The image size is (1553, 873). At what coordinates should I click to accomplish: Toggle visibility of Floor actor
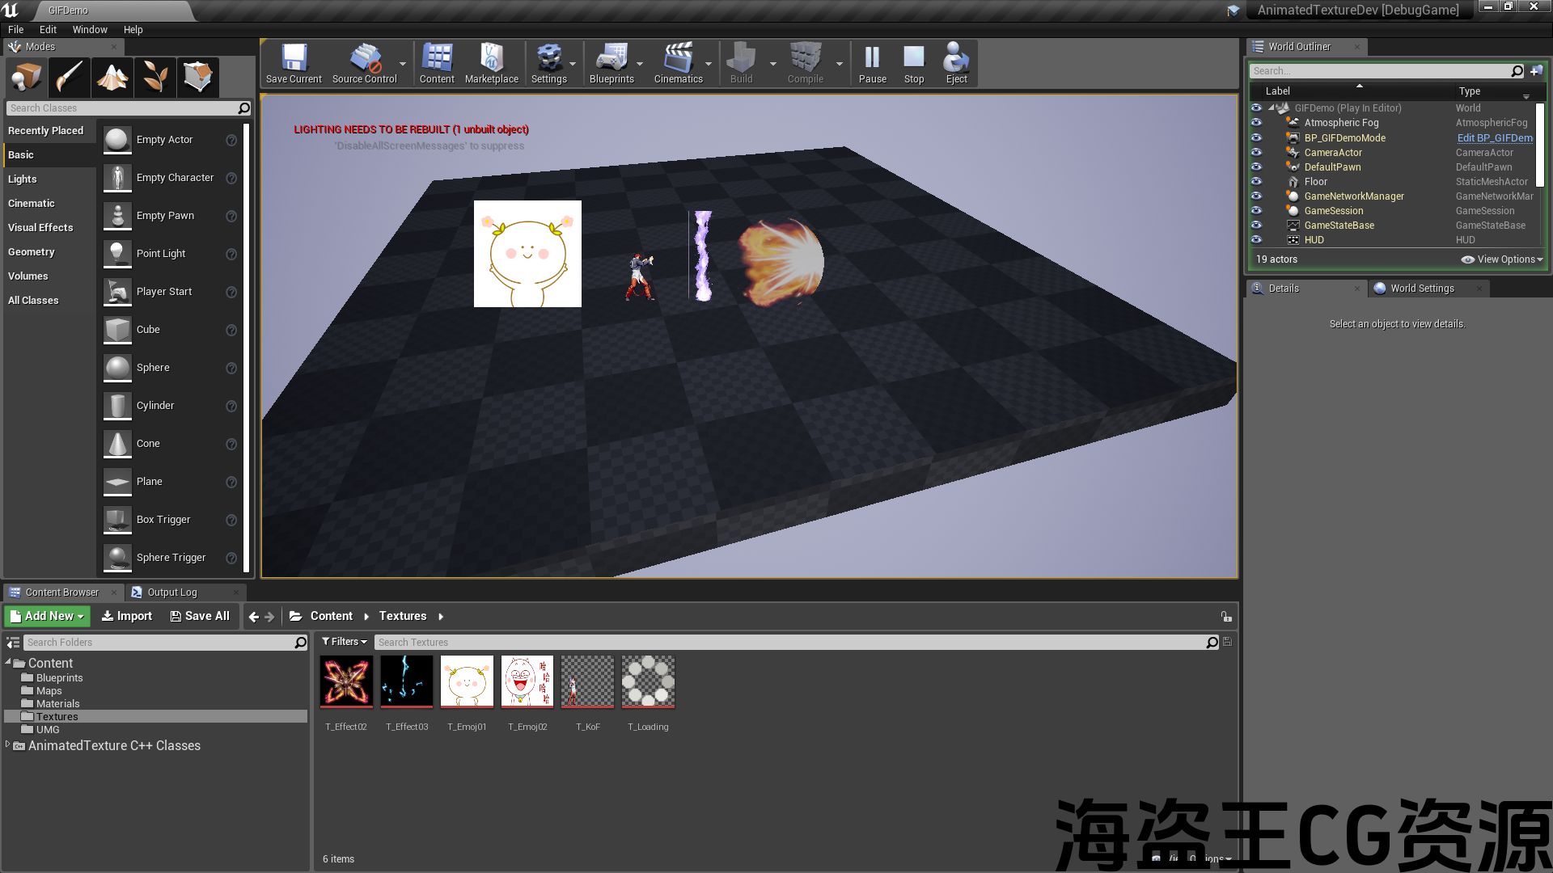[x=1256, y=181]
